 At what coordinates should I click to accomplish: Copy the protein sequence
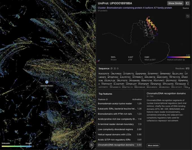coord(112,68)
